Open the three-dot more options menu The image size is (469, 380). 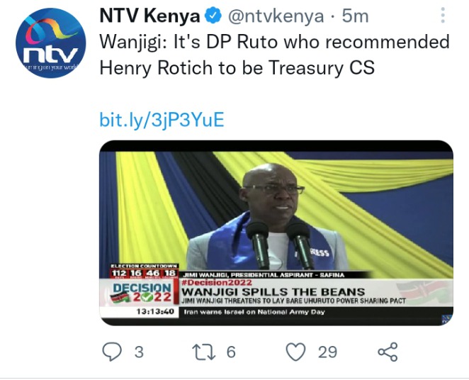443,16
